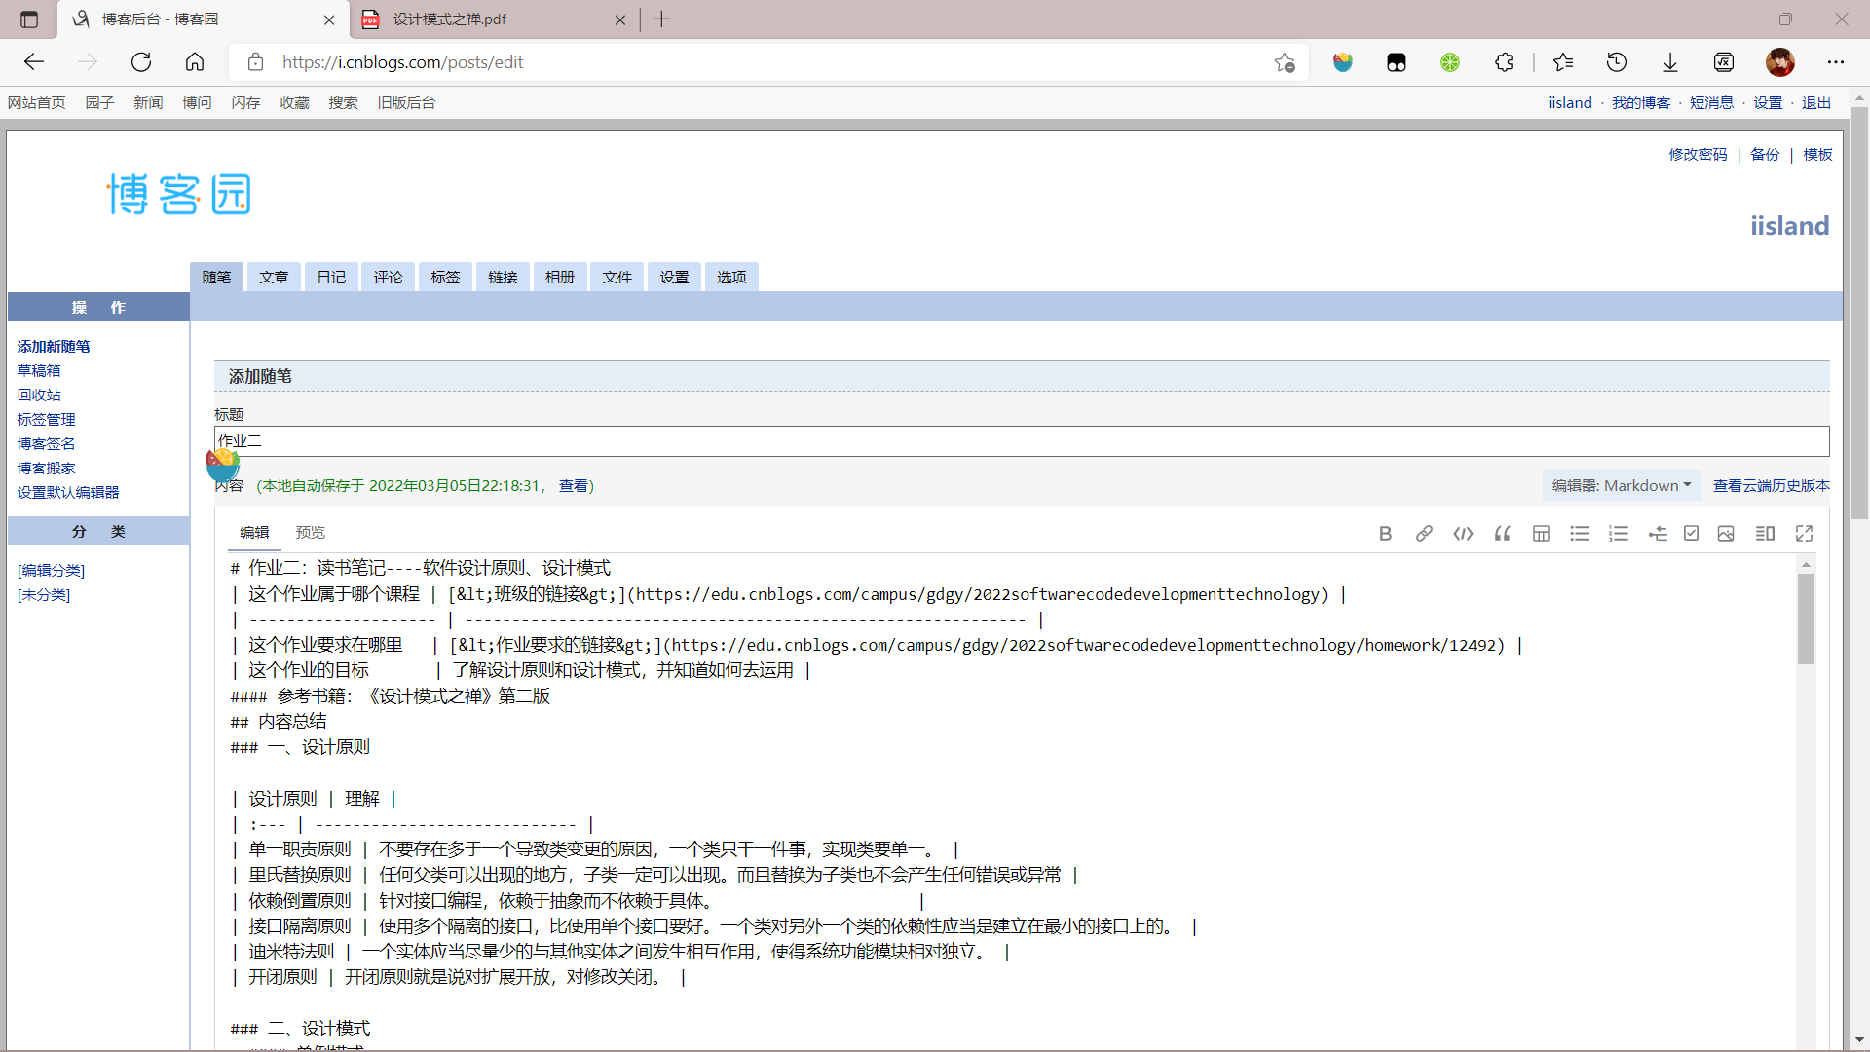Toggle bold formatting in editor toolbar
This screenshot has height=1052, width=1870.
click(1385, 534)
